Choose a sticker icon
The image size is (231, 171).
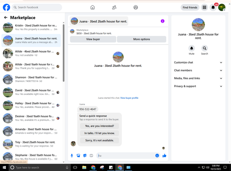(85, 156)
